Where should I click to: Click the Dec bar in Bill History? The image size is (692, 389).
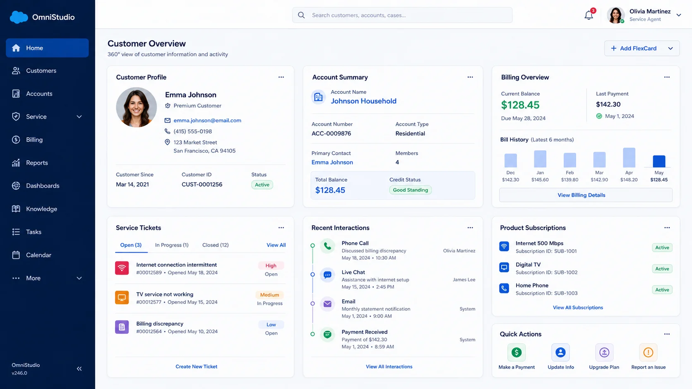coord(511,160)
